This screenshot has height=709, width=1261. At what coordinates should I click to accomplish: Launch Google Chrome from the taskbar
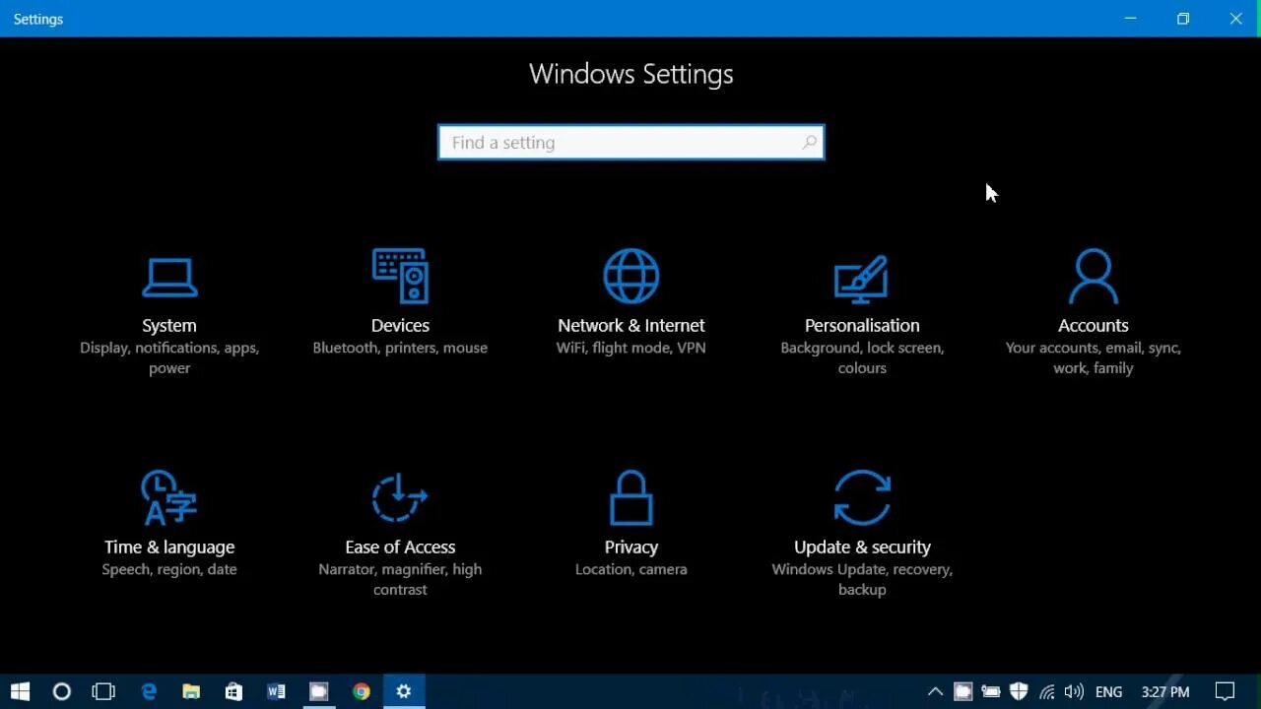tap(362, 691)
